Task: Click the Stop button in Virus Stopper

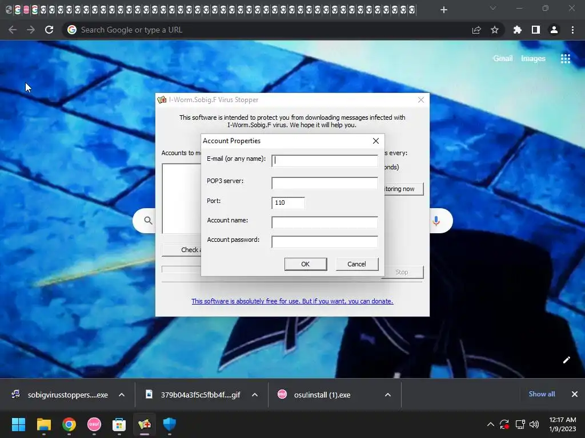Action: coord(403,272)
